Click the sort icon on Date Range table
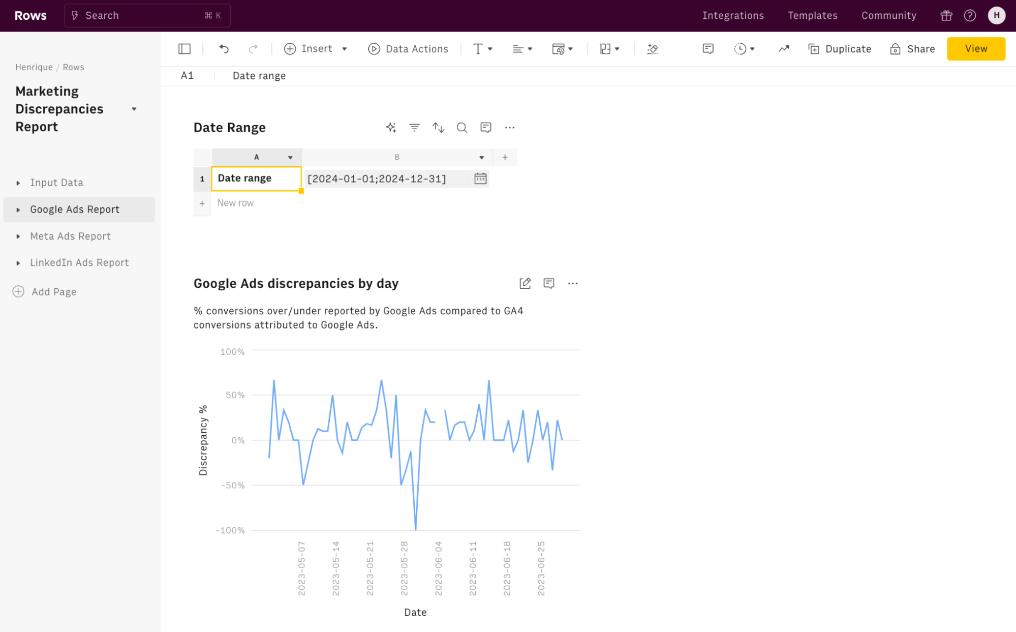This screenshot has height=632, width=1016. pos(439,128)
